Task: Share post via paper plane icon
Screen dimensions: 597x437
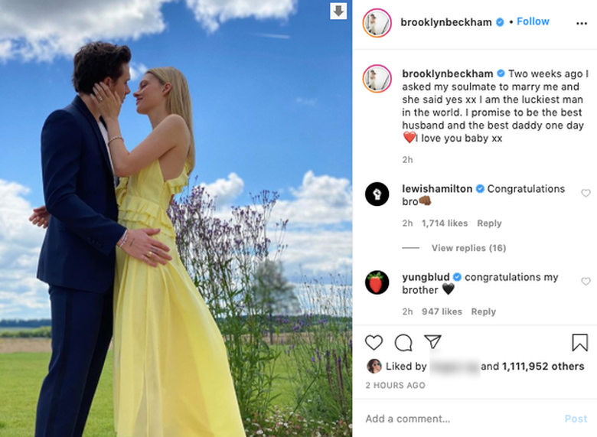Action: point(432,342)
